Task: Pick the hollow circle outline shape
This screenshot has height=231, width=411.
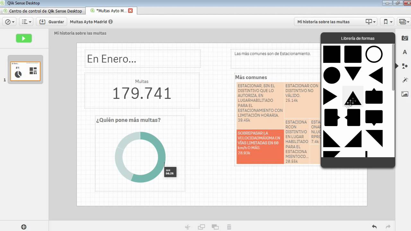Action: click(374, 54)
